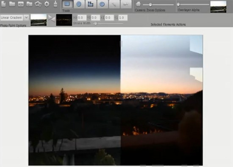Select the freehand scribble tool
The image size is (233, 167).
click(126, 4)
